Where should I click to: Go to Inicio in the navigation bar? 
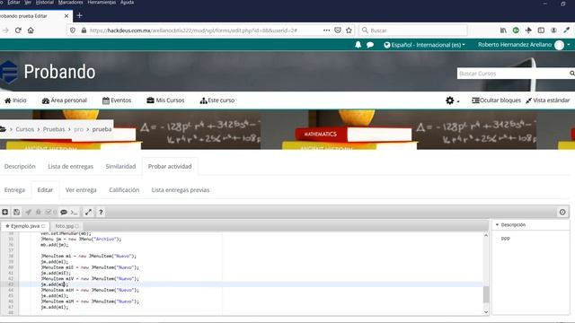tap(15, 100)
